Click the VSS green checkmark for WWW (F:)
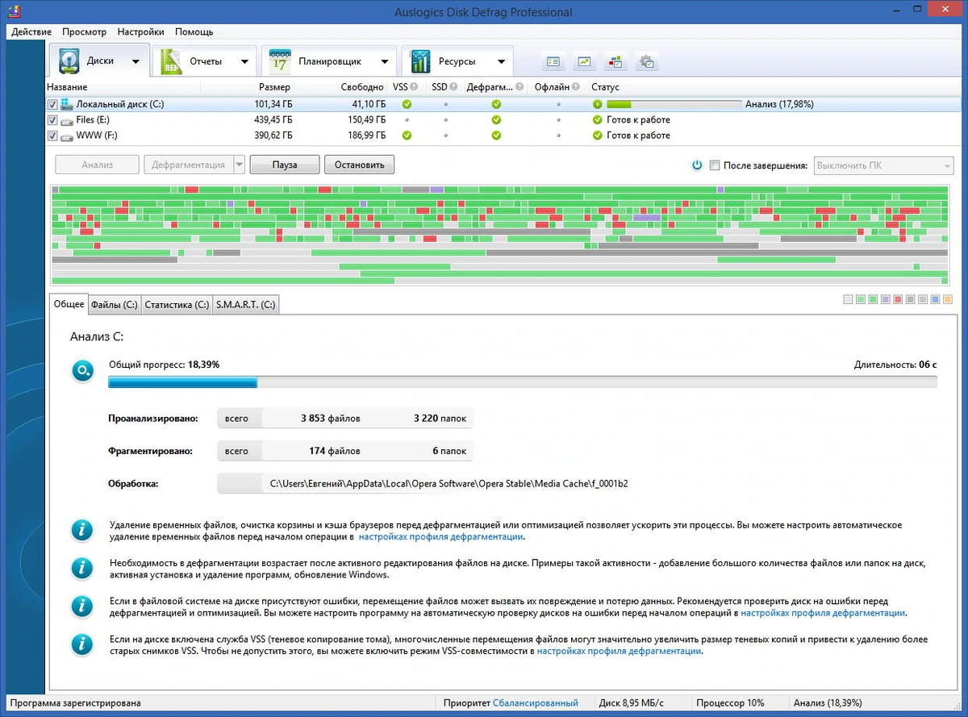This screenshot has height=717, width=968. pyautogui.click(x=407, y=135)
